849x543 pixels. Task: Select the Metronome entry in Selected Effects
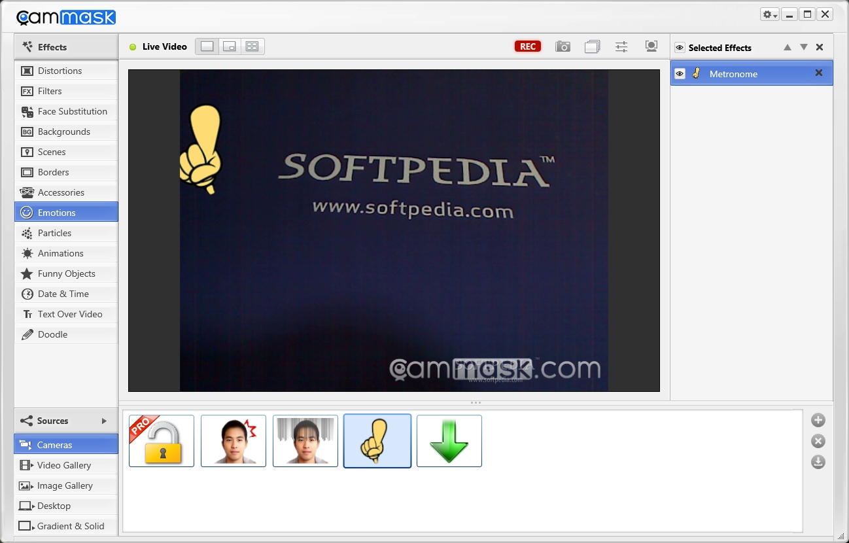(752, 73)
